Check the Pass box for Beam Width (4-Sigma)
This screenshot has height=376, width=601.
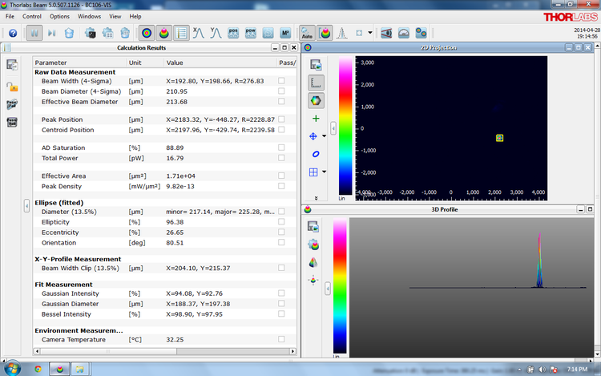tap(280, 81)
